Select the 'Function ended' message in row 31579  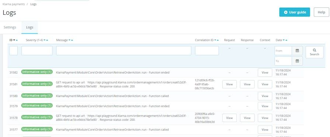point(112,106)
